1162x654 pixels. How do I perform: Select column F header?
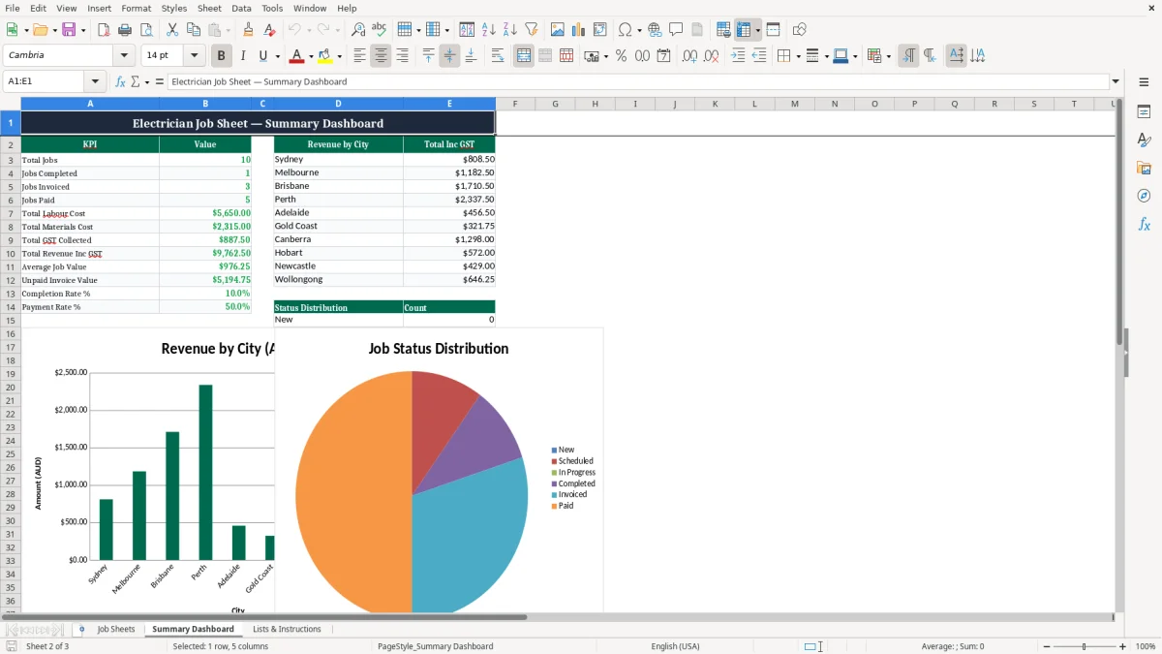(x=514, y=104)
